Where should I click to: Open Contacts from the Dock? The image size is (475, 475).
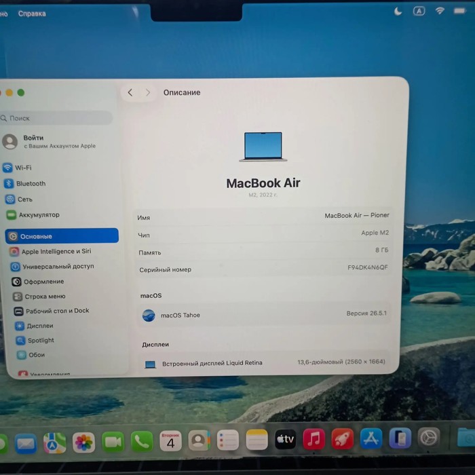(x=199, y=440)
